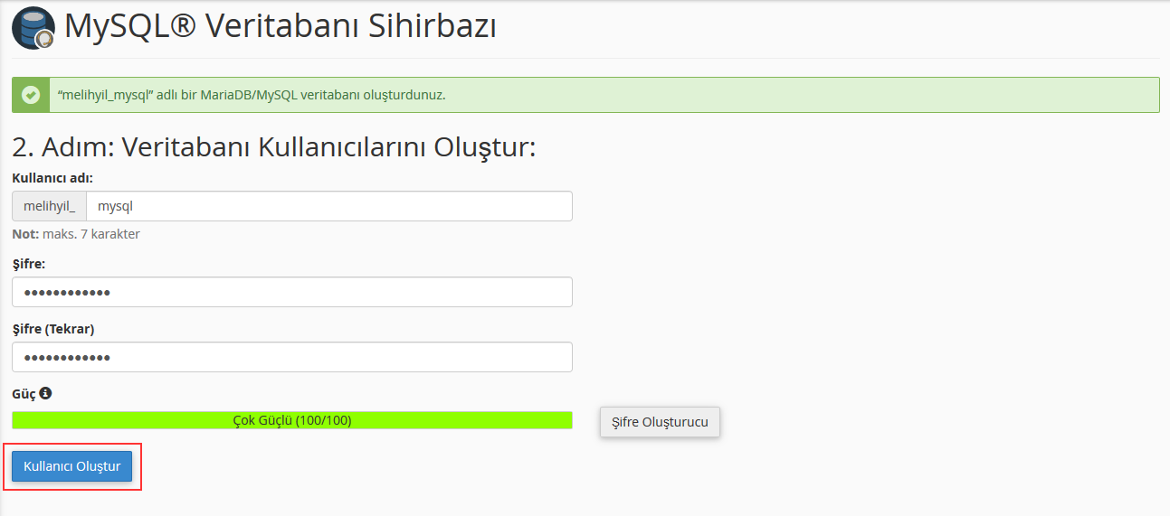The width and height of the screenshot is (1170, 516).
Task: Click the MySQL® Veritabanı Sihirbazı page title
Action: 281,27
